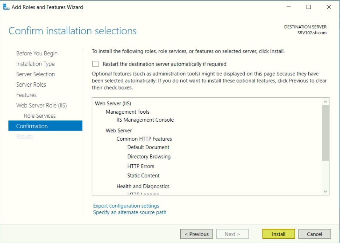Viewport: 340px width, 243px height.
Task: Select Role Services step
Action: point(40,116)
